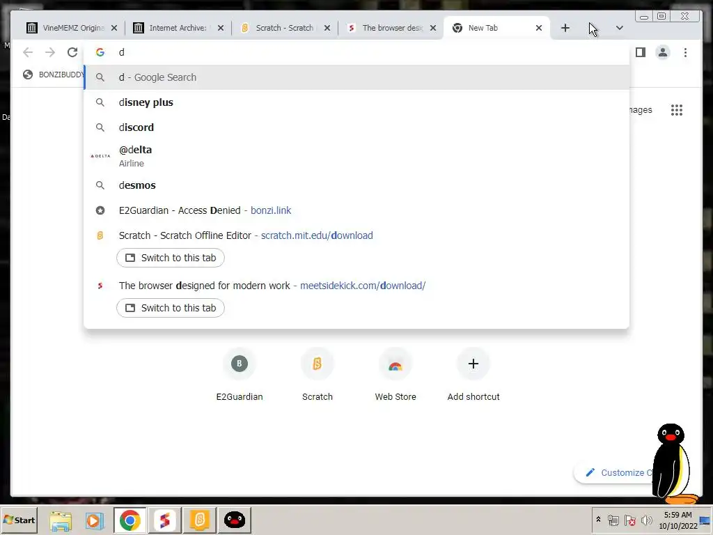
Task: Launch the media player taskbar icon
Action: [95, 520]
